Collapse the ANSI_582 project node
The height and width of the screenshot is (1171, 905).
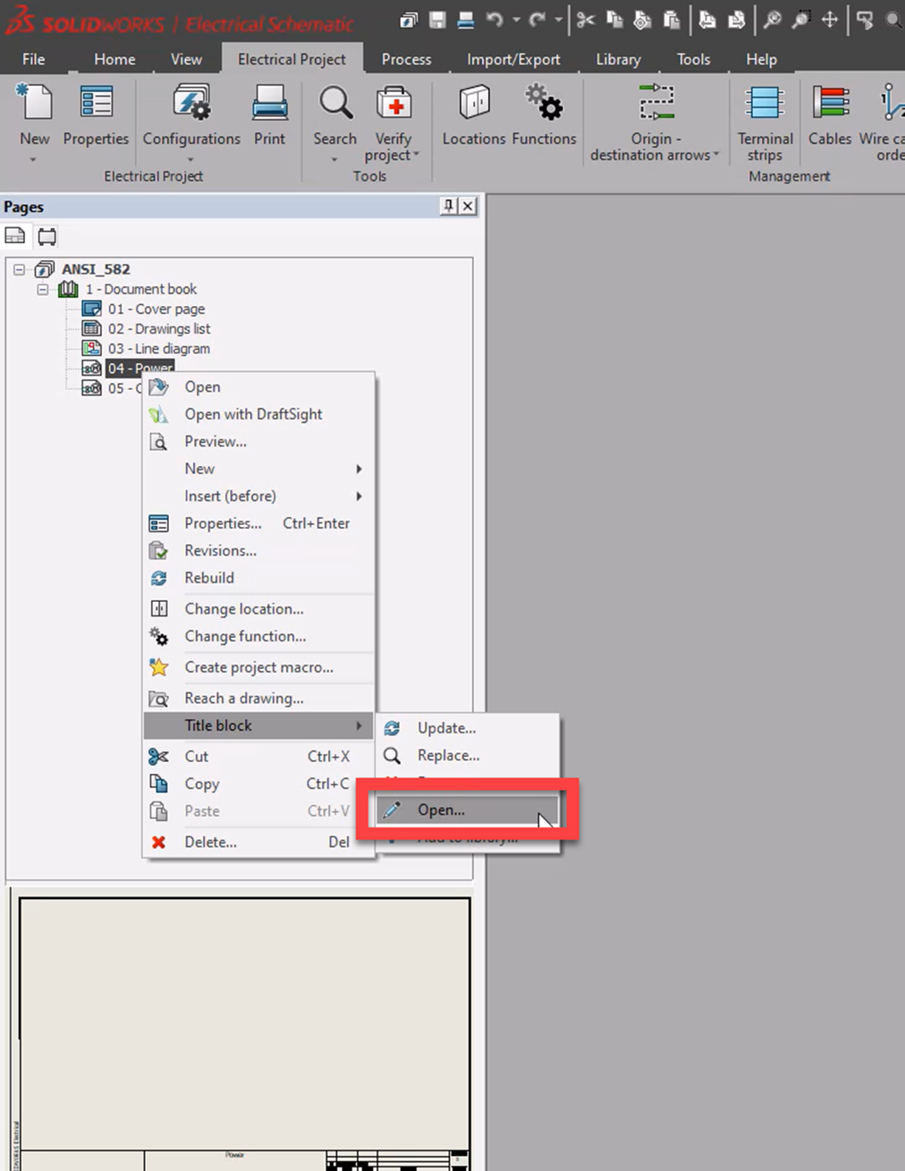(x=19, y=269)
